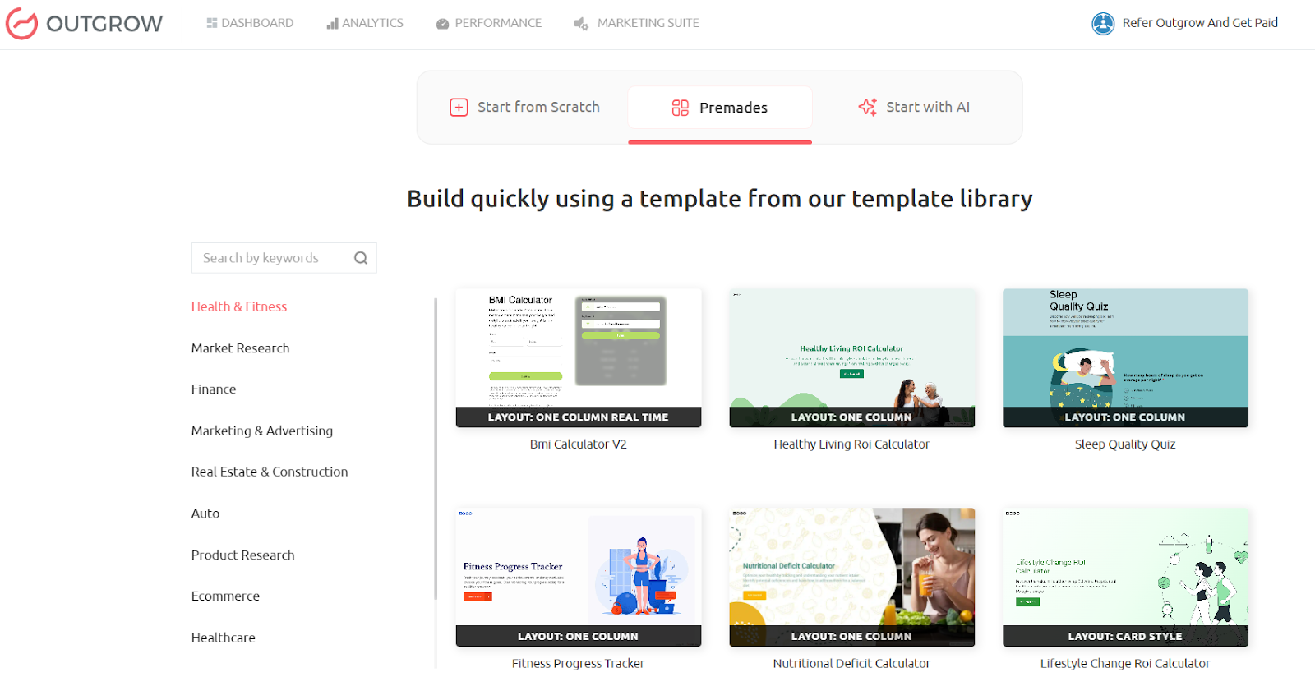Image resolution: width=1315 pixels, height=677 pixels.
Task: Click the Start from Scratch plus icon
Action: click(x=459, y=108)
